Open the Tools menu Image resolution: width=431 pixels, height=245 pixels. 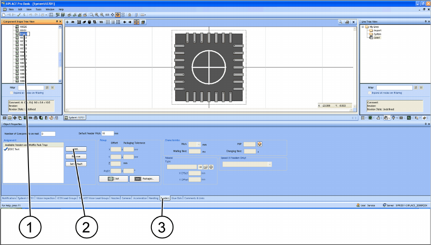(38, 9)
